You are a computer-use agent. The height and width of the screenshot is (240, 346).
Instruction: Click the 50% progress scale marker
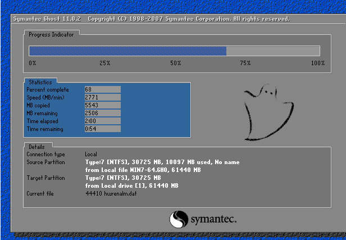click(175, 63)
